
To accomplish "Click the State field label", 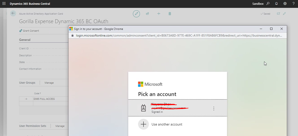I will [22, 62].
